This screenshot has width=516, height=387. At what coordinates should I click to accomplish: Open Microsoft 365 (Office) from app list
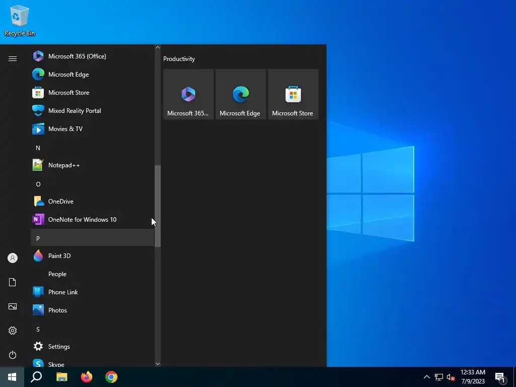(93, 56)
